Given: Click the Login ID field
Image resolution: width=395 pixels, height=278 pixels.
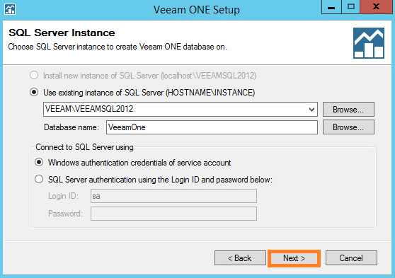Looking at the screenshot, I should tap(173, 196).
